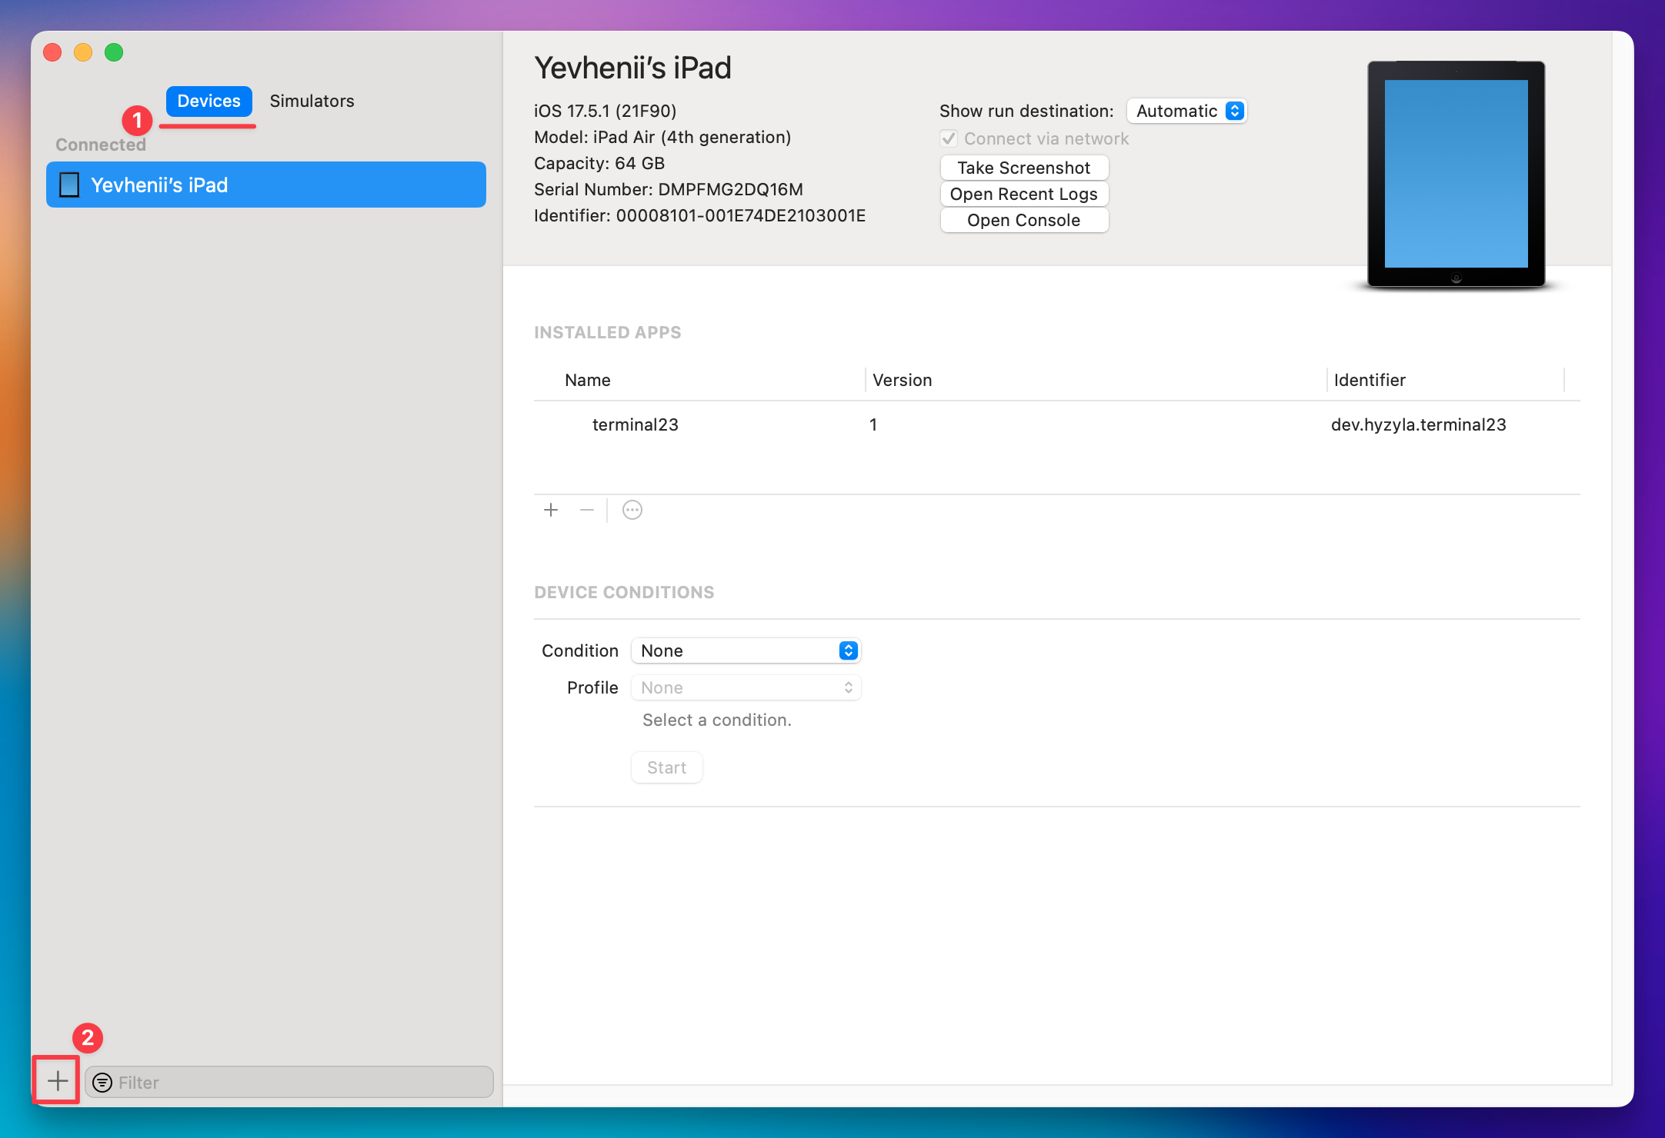Open the Condition dropdown under Device Conditions
Screen dimensions: 1665x1138
coord(745,650)
